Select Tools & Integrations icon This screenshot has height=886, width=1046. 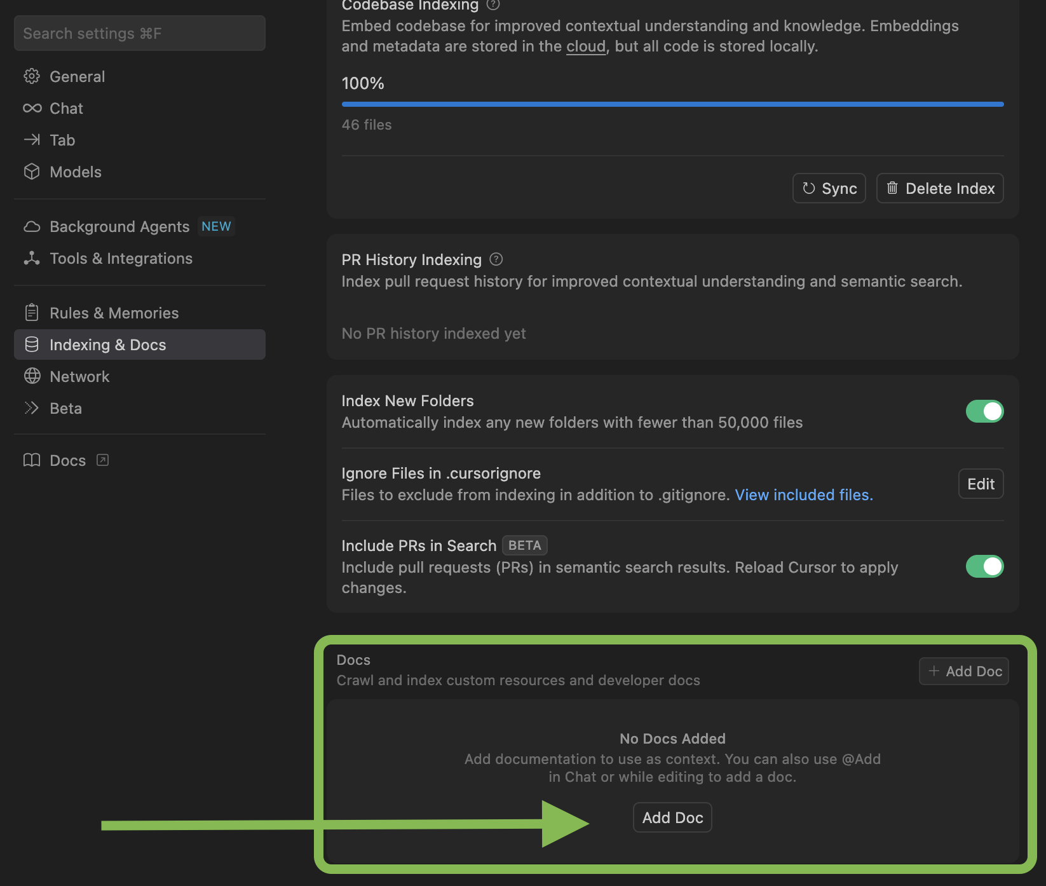point(32,258)
